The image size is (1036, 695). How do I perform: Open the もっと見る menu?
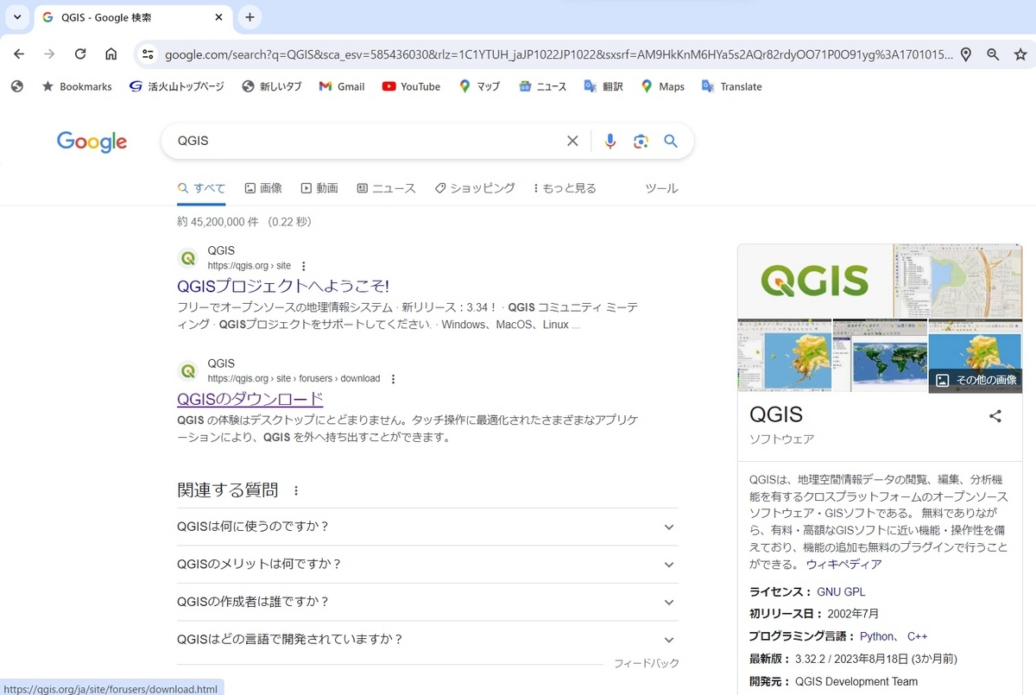[565, 188]
